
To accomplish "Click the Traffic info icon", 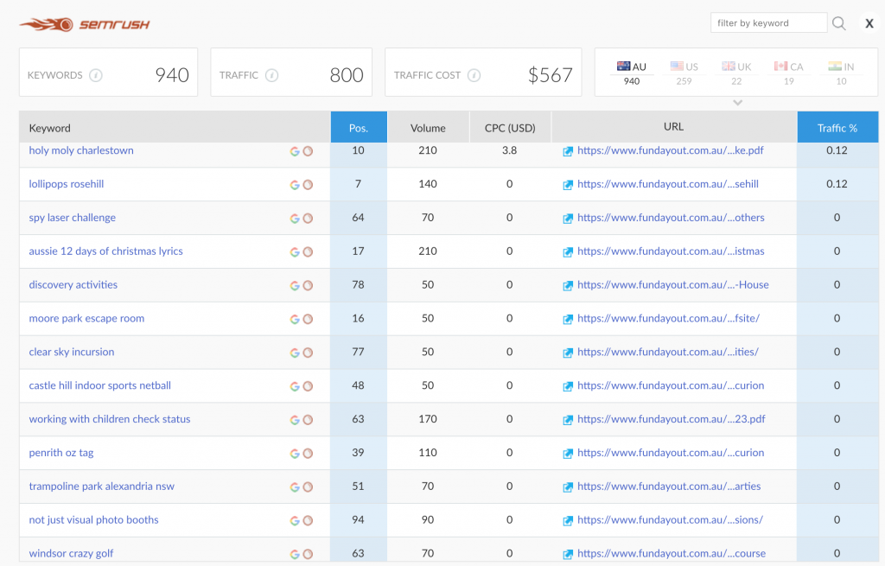I will coord(272,75).
